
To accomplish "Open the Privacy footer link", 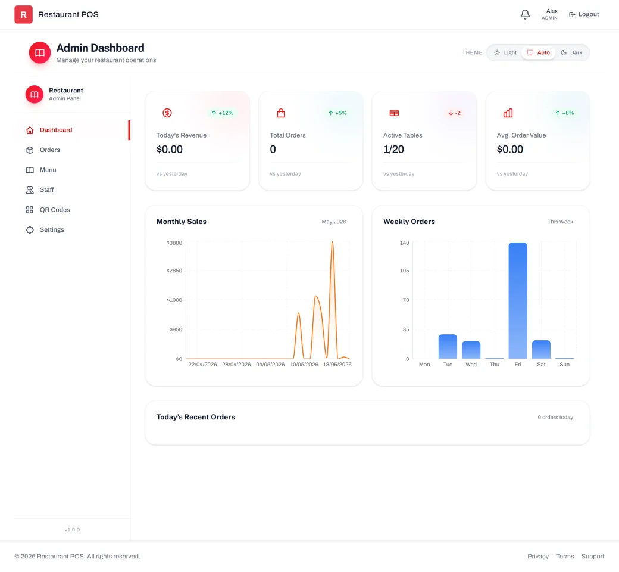I will [x=538, y=556].
